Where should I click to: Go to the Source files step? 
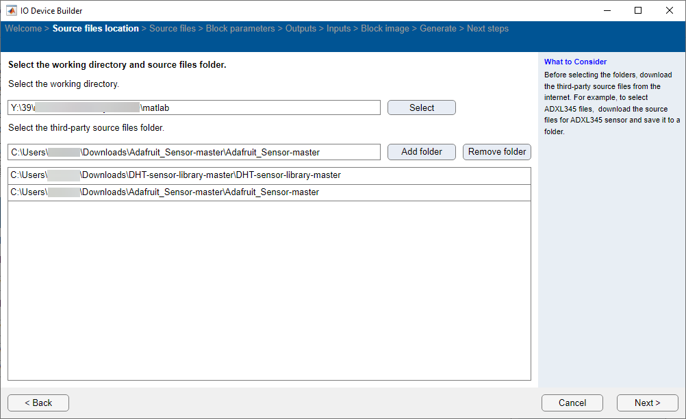(x=173, y=28)
